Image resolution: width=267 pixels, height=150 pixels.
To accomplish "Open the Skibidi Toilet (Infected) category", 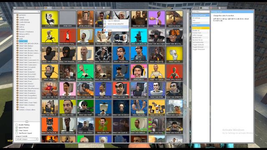I will (27, 86).
